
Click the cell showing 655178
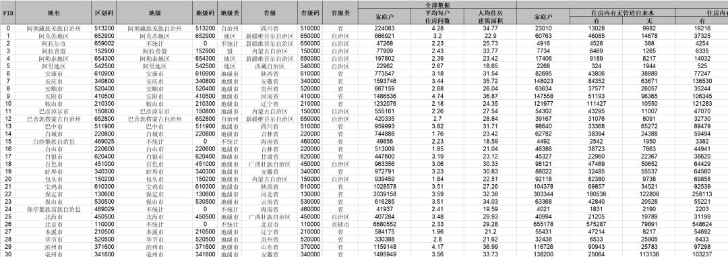click(x=543, y=223)
